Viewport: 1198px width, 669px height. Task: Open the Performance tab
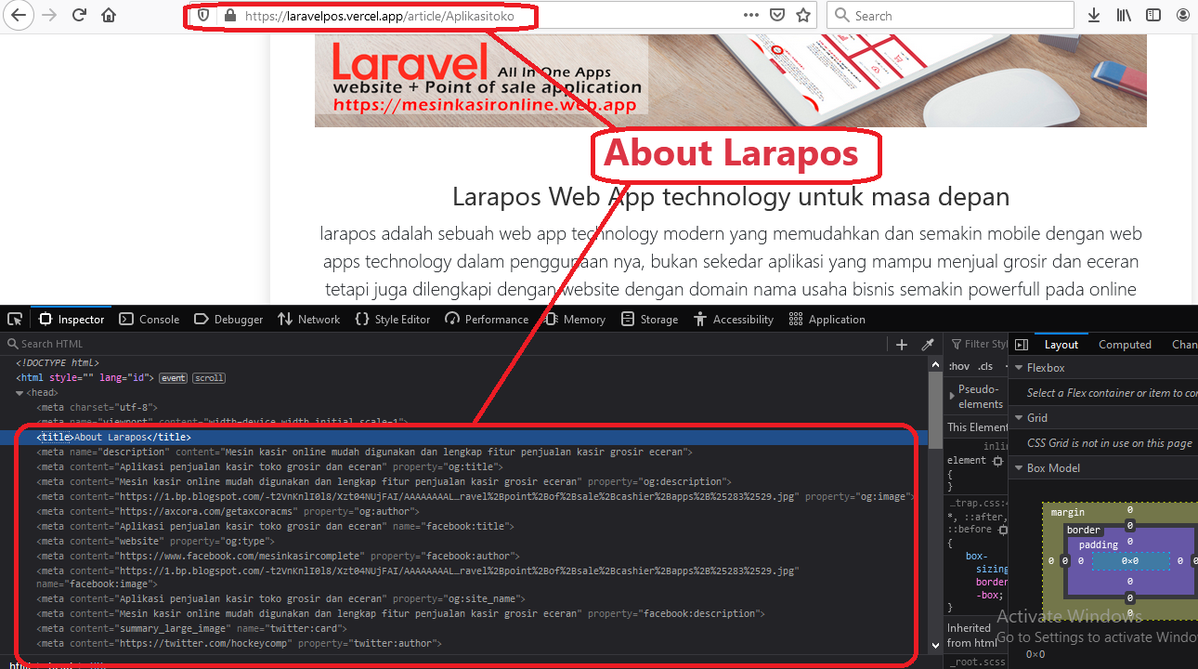pos(487,319)
